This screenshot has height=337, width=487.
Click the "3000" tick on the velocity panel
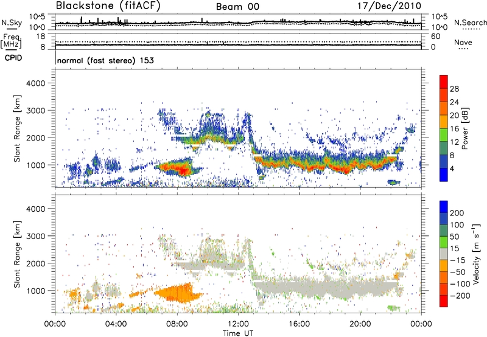(x=35, y=236)
